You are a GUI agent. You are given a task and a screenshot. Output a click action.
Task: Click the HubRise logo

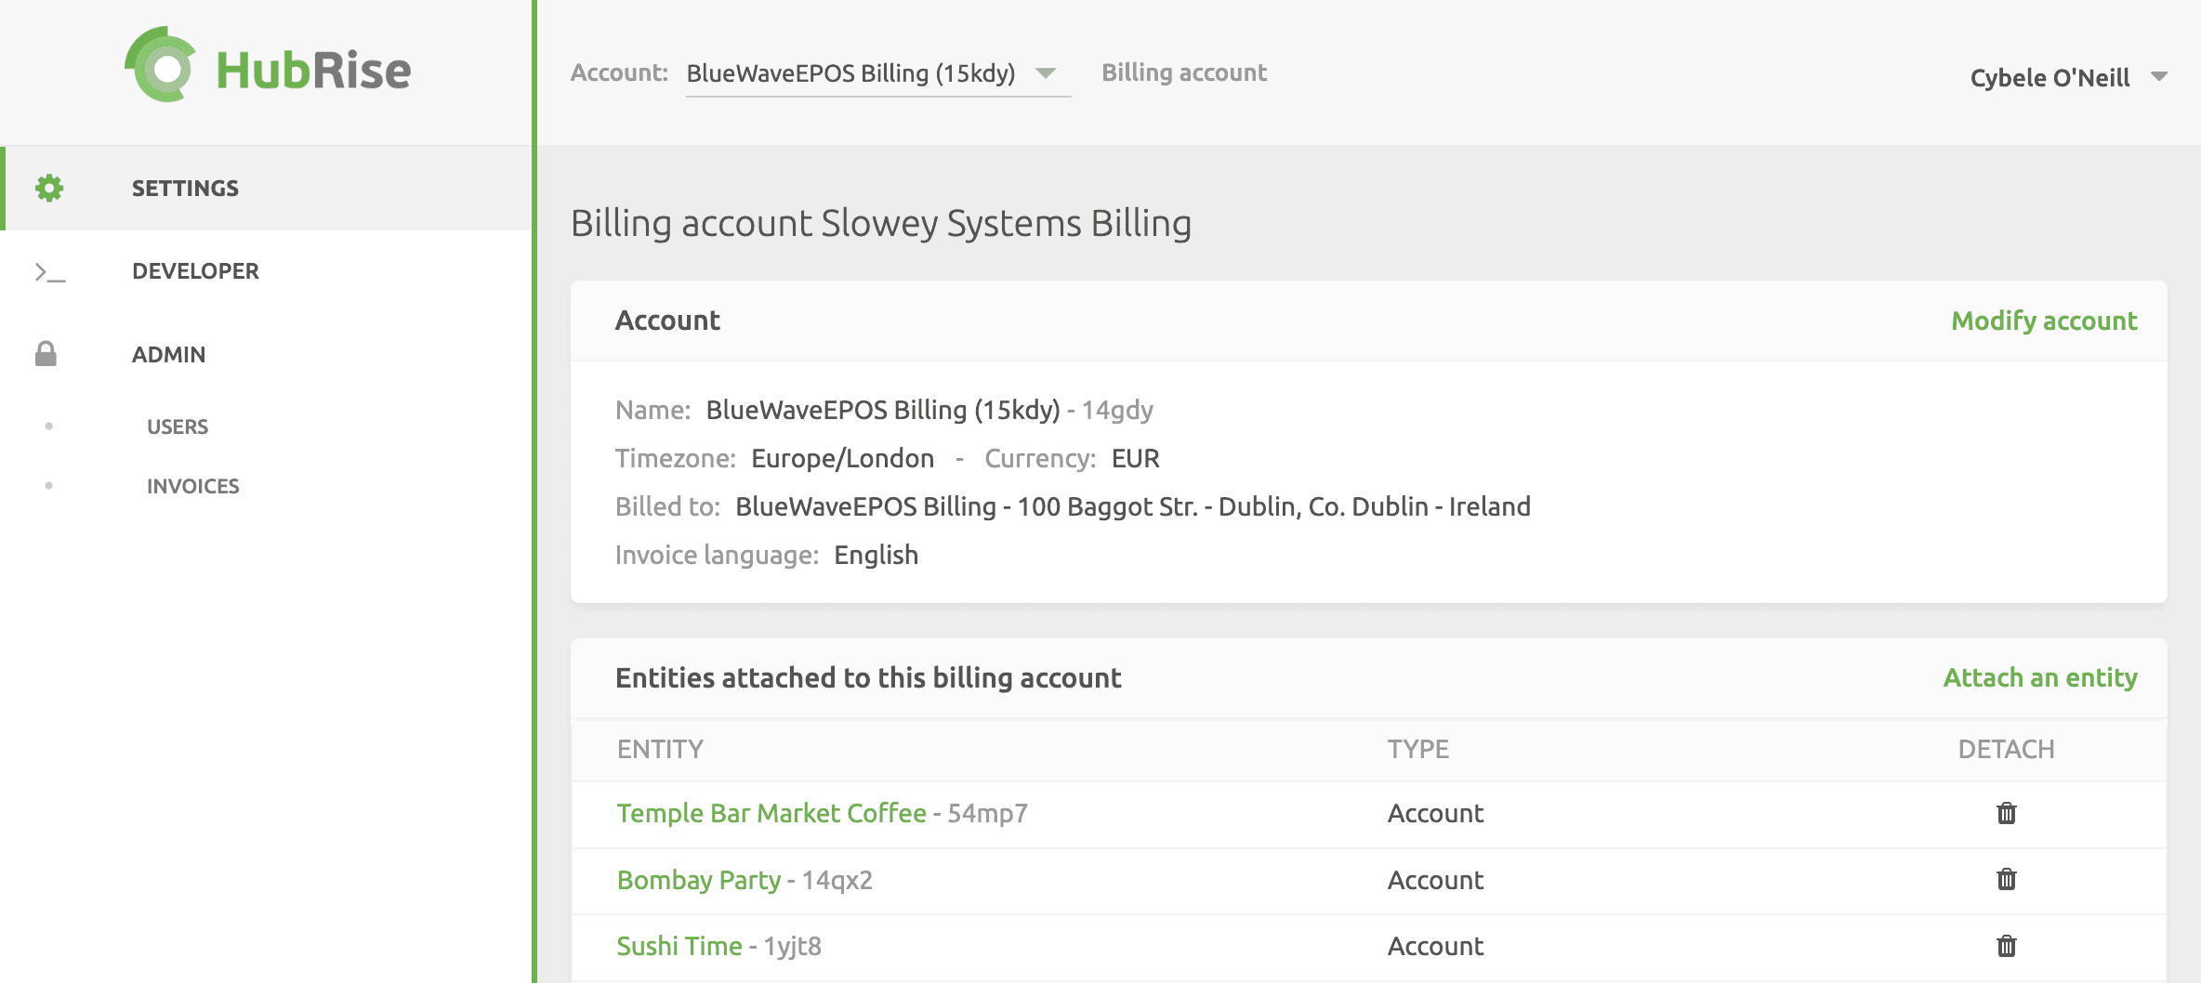[x=268, y=65]
